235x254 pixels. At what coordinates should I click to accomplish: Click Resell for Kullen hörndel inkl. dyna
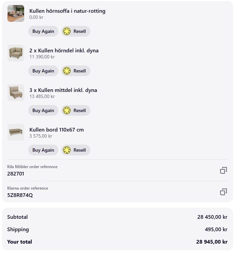[x=76, y=71]
